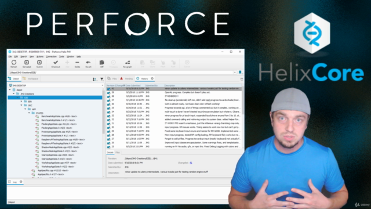Click the grayed Add plus icon
The width and height of the screenshot is (371, 209).
[67, 62]
